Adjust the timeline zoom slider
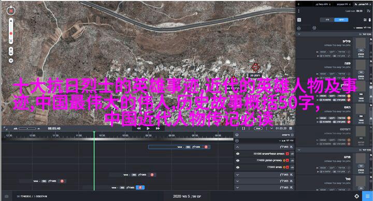 point(27,128)
